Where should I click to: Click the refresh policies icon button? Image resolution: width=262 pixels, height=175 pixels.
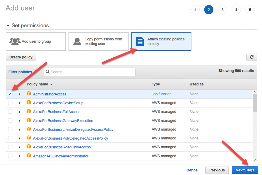[x=252, y=57]
